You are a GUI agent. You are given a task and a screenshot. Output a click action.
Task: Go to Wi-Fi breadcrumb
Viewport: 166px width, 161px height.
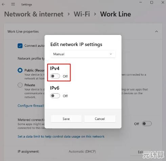[x=82, y=14]
